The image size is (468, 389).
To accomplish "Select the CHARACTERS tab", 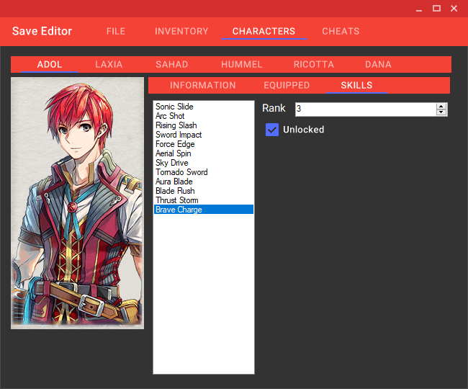I will 264,32.
